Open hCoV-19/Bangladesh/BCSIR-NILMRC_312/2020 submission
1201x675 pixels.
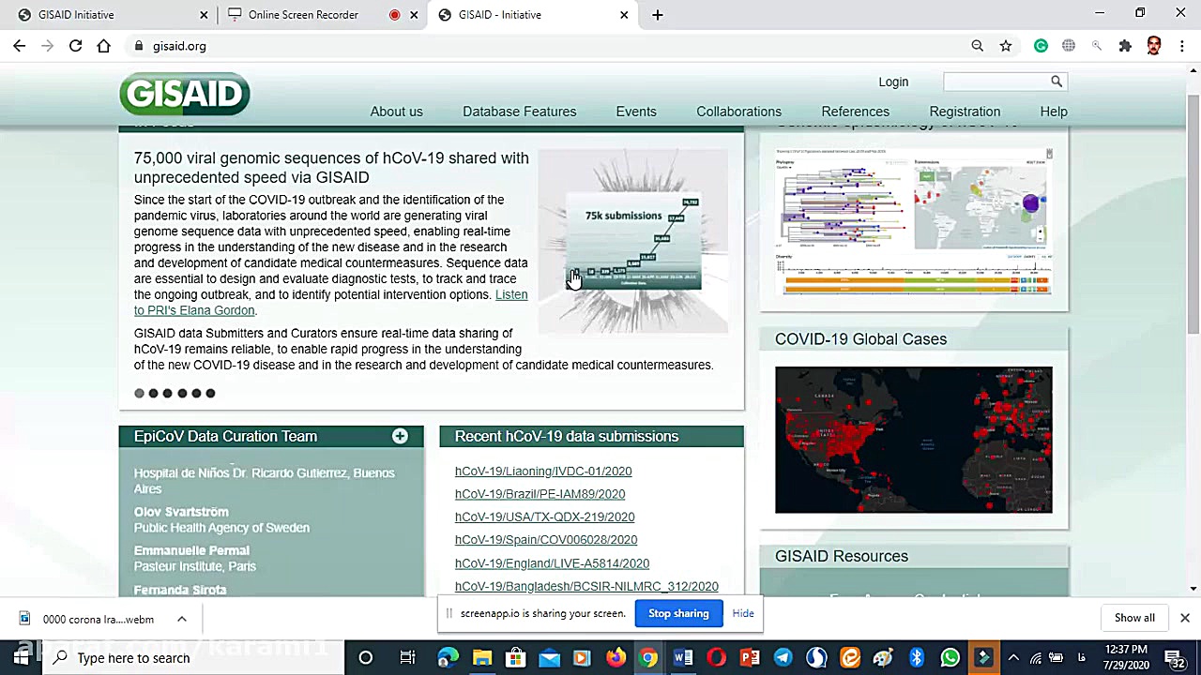coord(586,587)
